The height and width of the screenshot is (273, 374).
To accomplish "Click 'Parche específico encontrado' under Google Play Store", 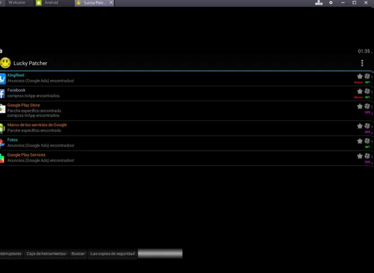I will point(34,111).
